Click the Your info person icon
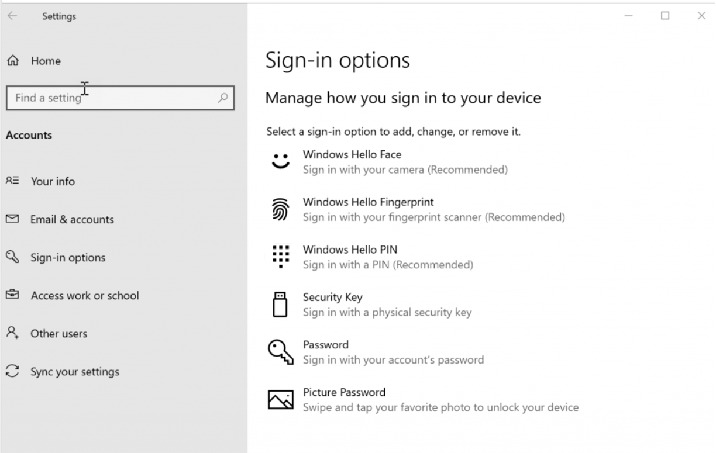This screenshot has height=453, width=716. tap(13, 181)
